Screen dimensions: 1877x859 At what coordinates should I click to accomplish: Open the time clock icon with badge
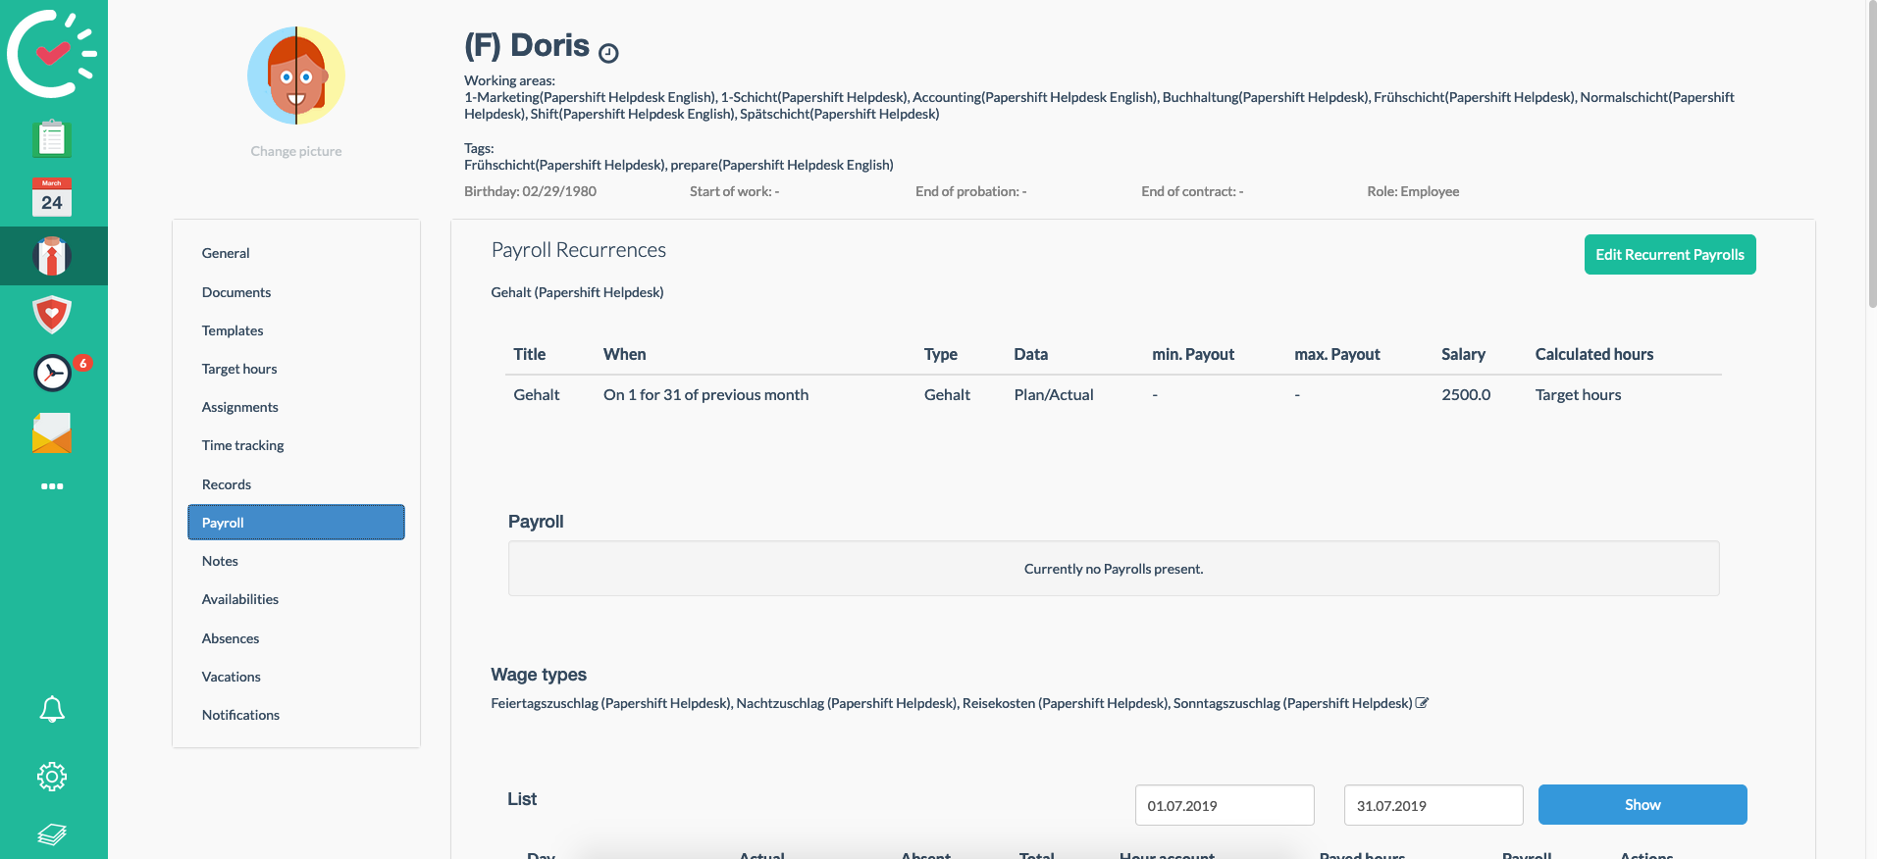click(x=54, y=373)
